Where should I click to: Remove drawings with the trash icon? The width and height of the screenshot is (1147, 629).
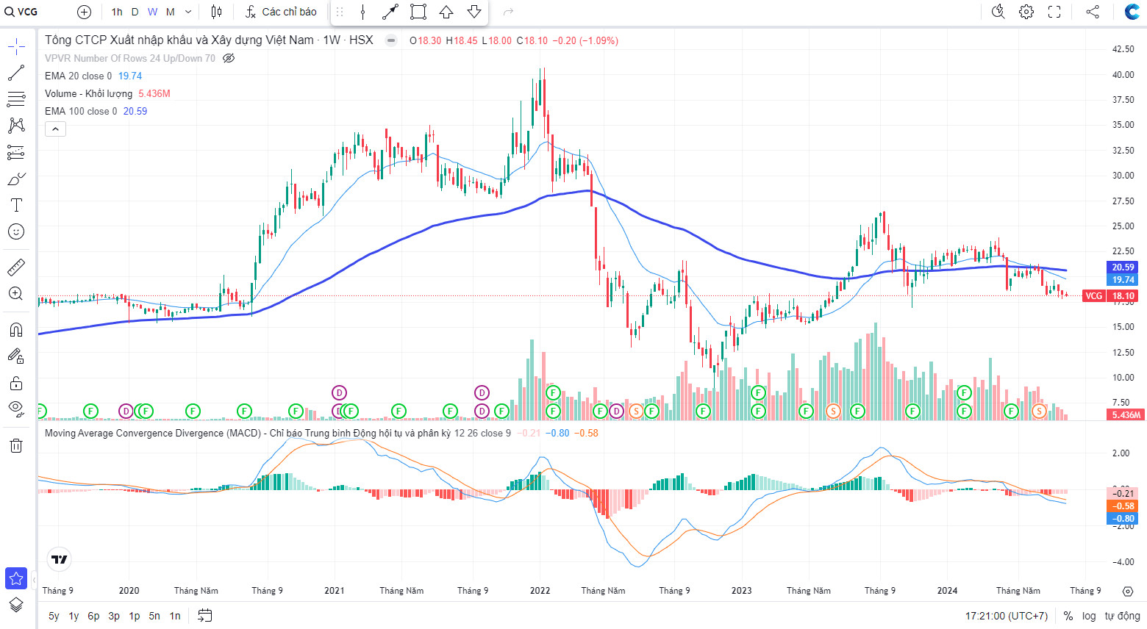[16, 445]
